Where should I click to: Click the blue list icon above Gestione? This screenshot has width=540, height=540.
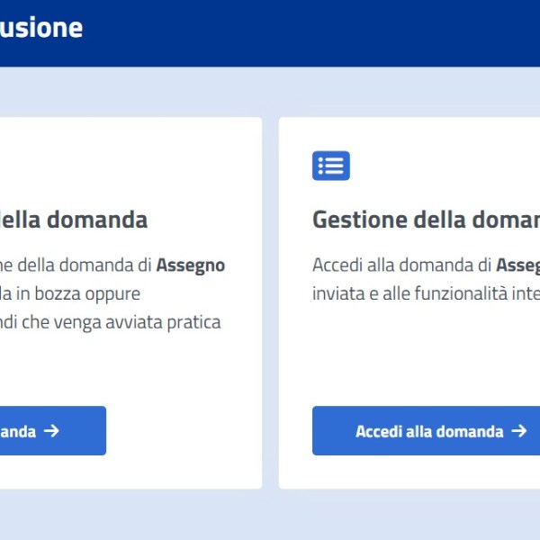tap(331, 166)
